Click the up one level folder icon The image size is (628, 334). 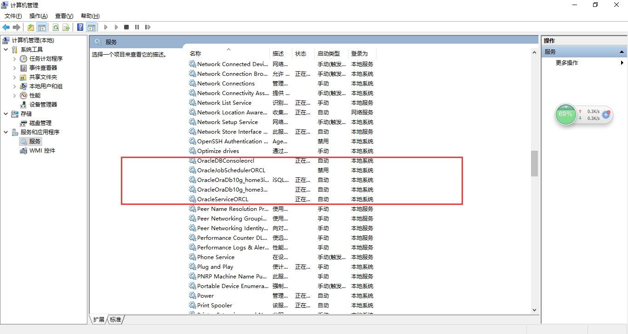[x=31, y=27]
